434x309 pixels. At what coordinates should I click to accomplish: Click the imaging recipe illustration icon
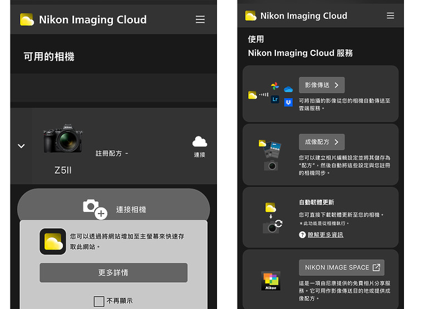click(270, 155)
